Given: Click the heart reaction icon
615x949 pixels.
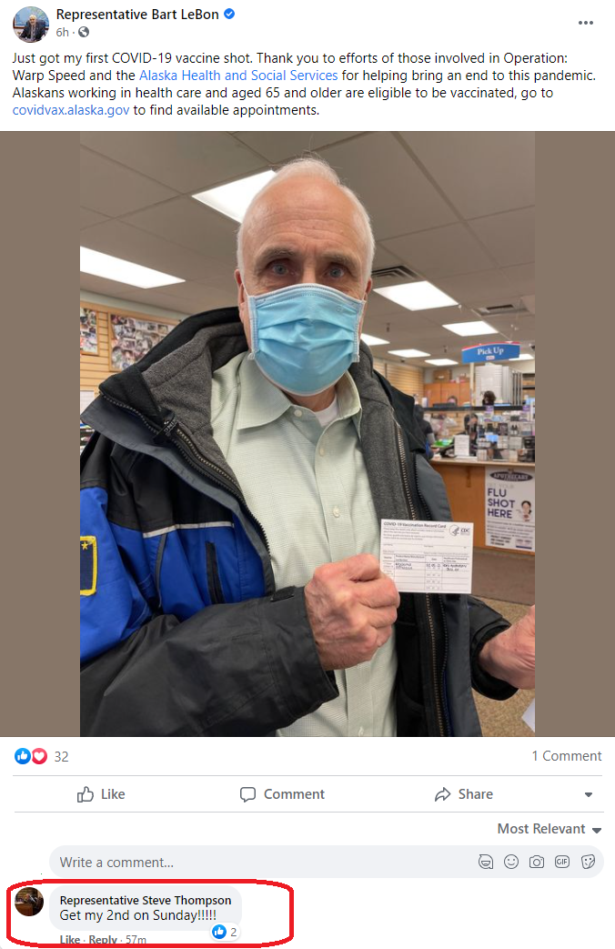Looking at the screenshot, I should click(39, 756).
